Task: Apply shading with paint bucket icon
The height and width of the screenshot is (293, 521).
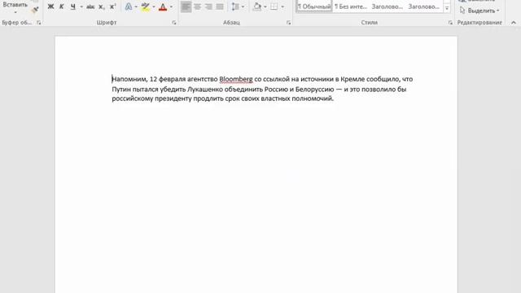Action: [257, 7]
